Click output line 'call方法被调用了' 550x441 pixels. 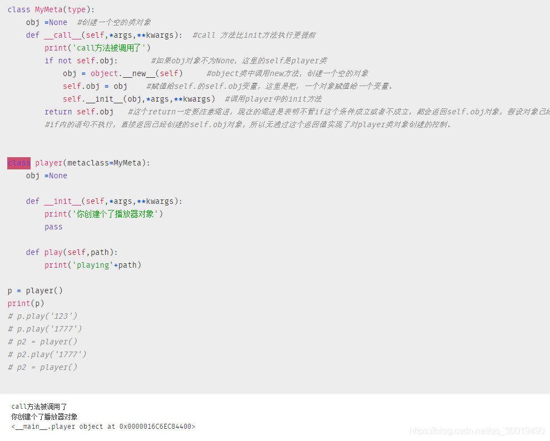point(39,407)
